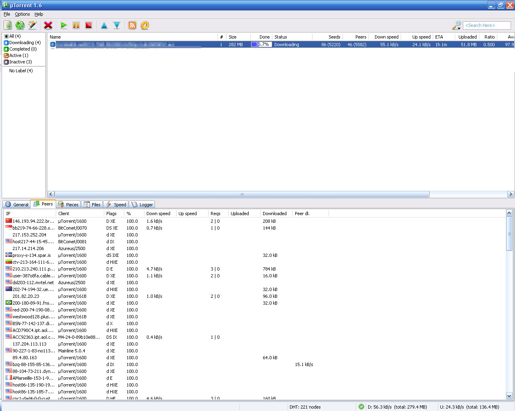Sort peers by Downloaded column header
Viewport: 515px width, 411px height.
click(276, 214)
